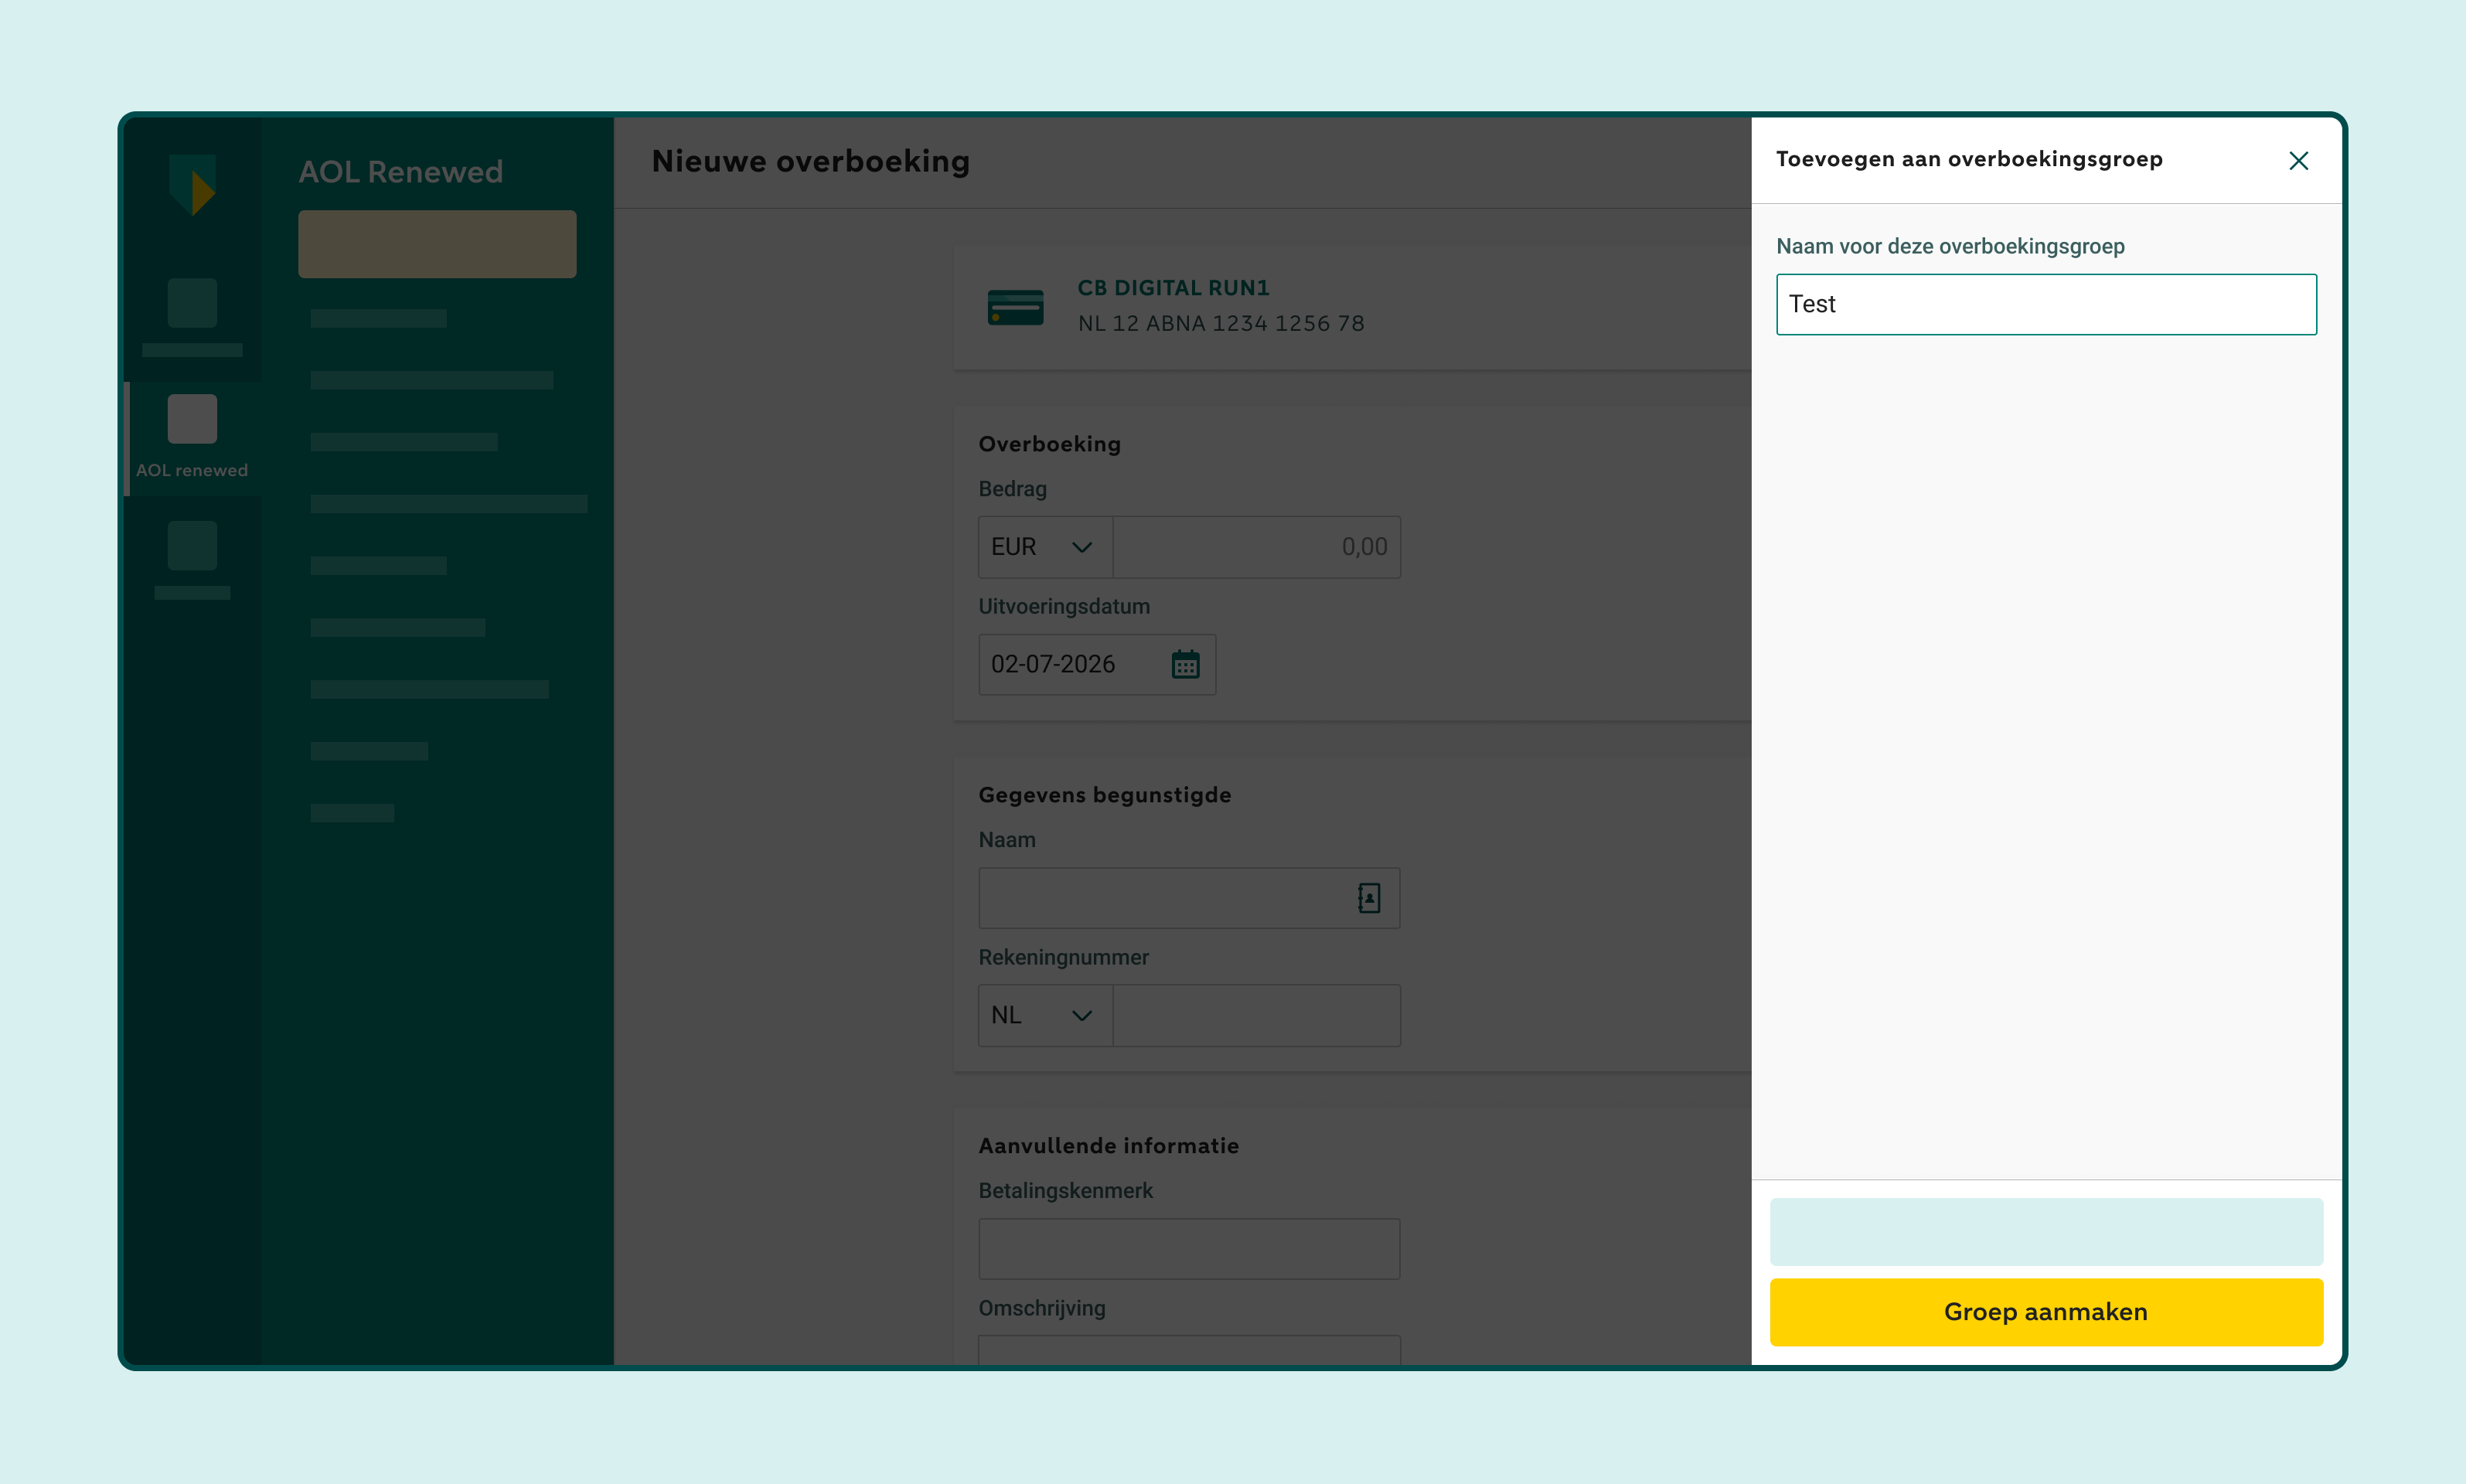Click the AOL Renewed sidebar title
The width and height of the screenshot is (2466, 1484).
pyautogui.click(x=400, y=172)
